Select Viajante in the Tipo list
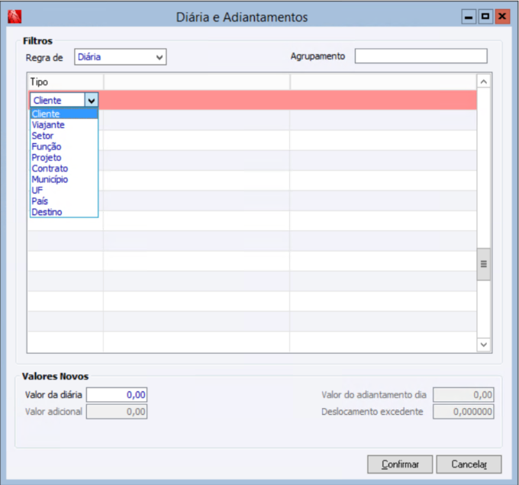The image size is (519, 485). click(x=64, y=125)
